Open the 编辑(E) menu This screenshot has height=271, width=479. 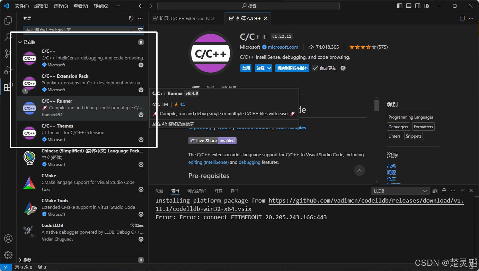41,6
